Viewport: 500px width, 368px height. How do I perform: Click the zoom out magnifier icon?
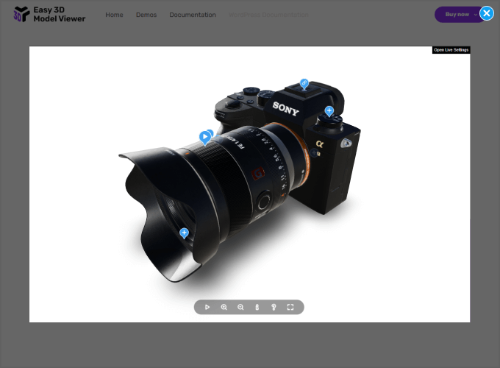tap(240, 307)
